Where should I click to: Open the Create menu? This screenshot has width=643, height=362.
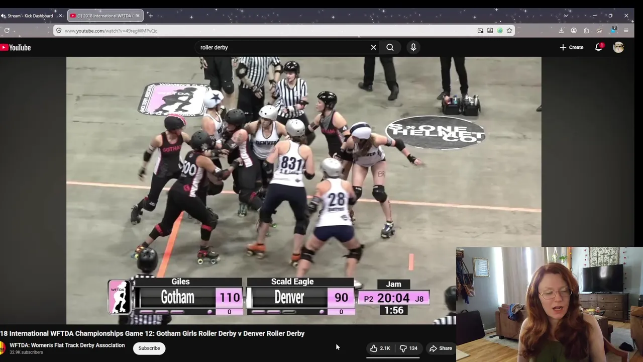click(x=571, y=47)
